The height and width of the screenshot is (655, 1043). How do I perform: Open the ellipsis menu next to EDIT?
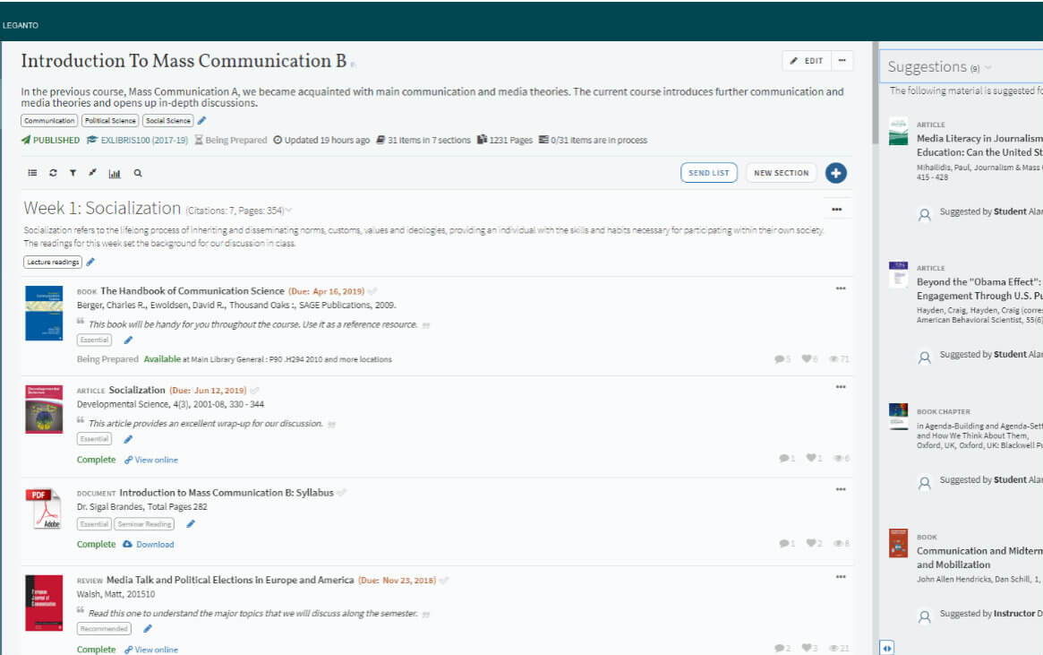coord(843,60)
